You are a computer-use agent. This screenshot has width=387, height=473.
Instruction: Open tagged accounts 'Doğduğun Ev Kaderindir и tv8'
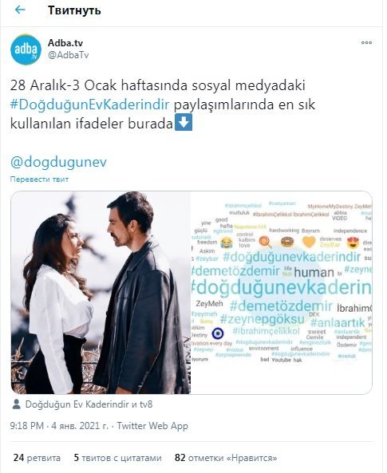(89, 404)
